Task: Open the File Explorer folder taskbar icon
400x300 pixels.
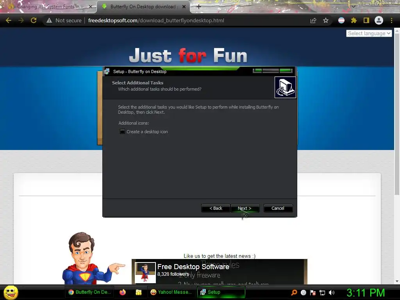Action: pyautogui.click(x=139, y=292)
